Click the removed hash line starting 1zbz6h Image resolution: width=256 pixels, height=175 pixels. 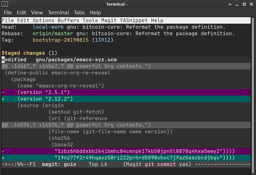pos(126,151)
